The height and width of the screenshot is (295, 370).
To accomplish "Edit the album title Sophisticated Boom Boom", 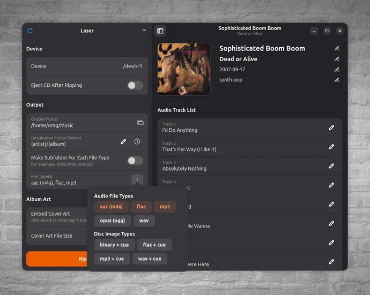I will (337, 48).
